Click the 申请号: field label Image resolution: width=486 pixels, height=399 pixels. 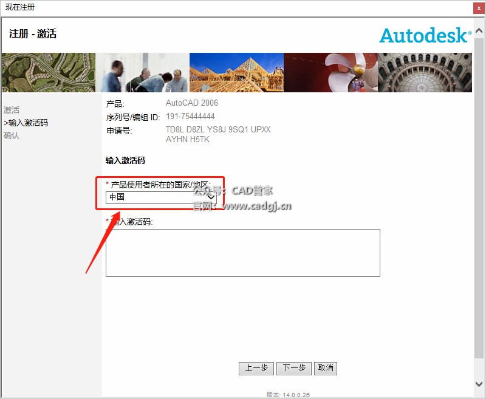point(119,131)
